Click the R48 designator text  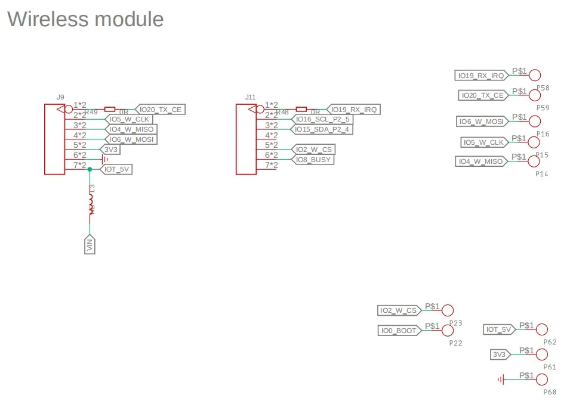click(282, 113)
